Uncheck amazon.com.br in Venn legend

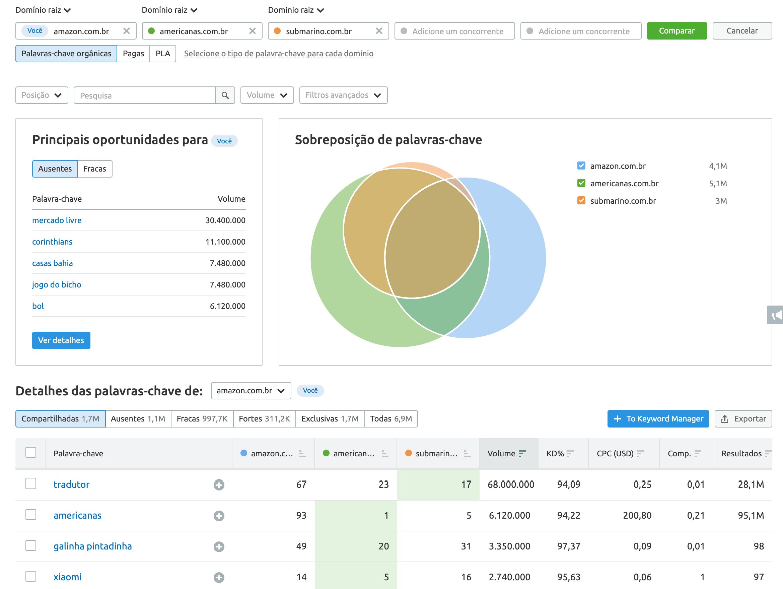pos(581,166)
